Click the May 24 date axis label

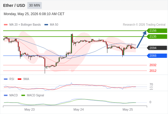click(x=79, y=109)
